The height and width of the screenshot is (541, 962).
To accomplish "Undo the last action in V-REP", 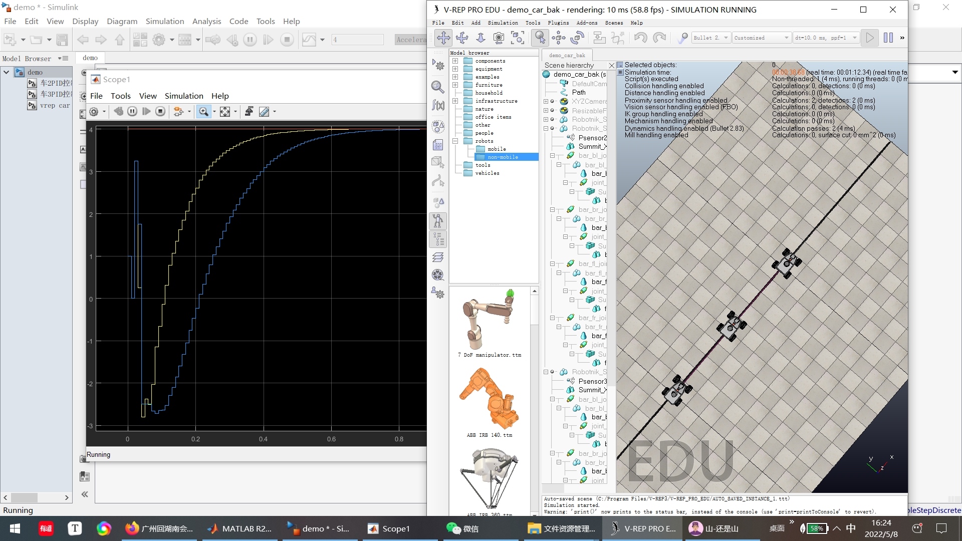I will coord(640,38).
